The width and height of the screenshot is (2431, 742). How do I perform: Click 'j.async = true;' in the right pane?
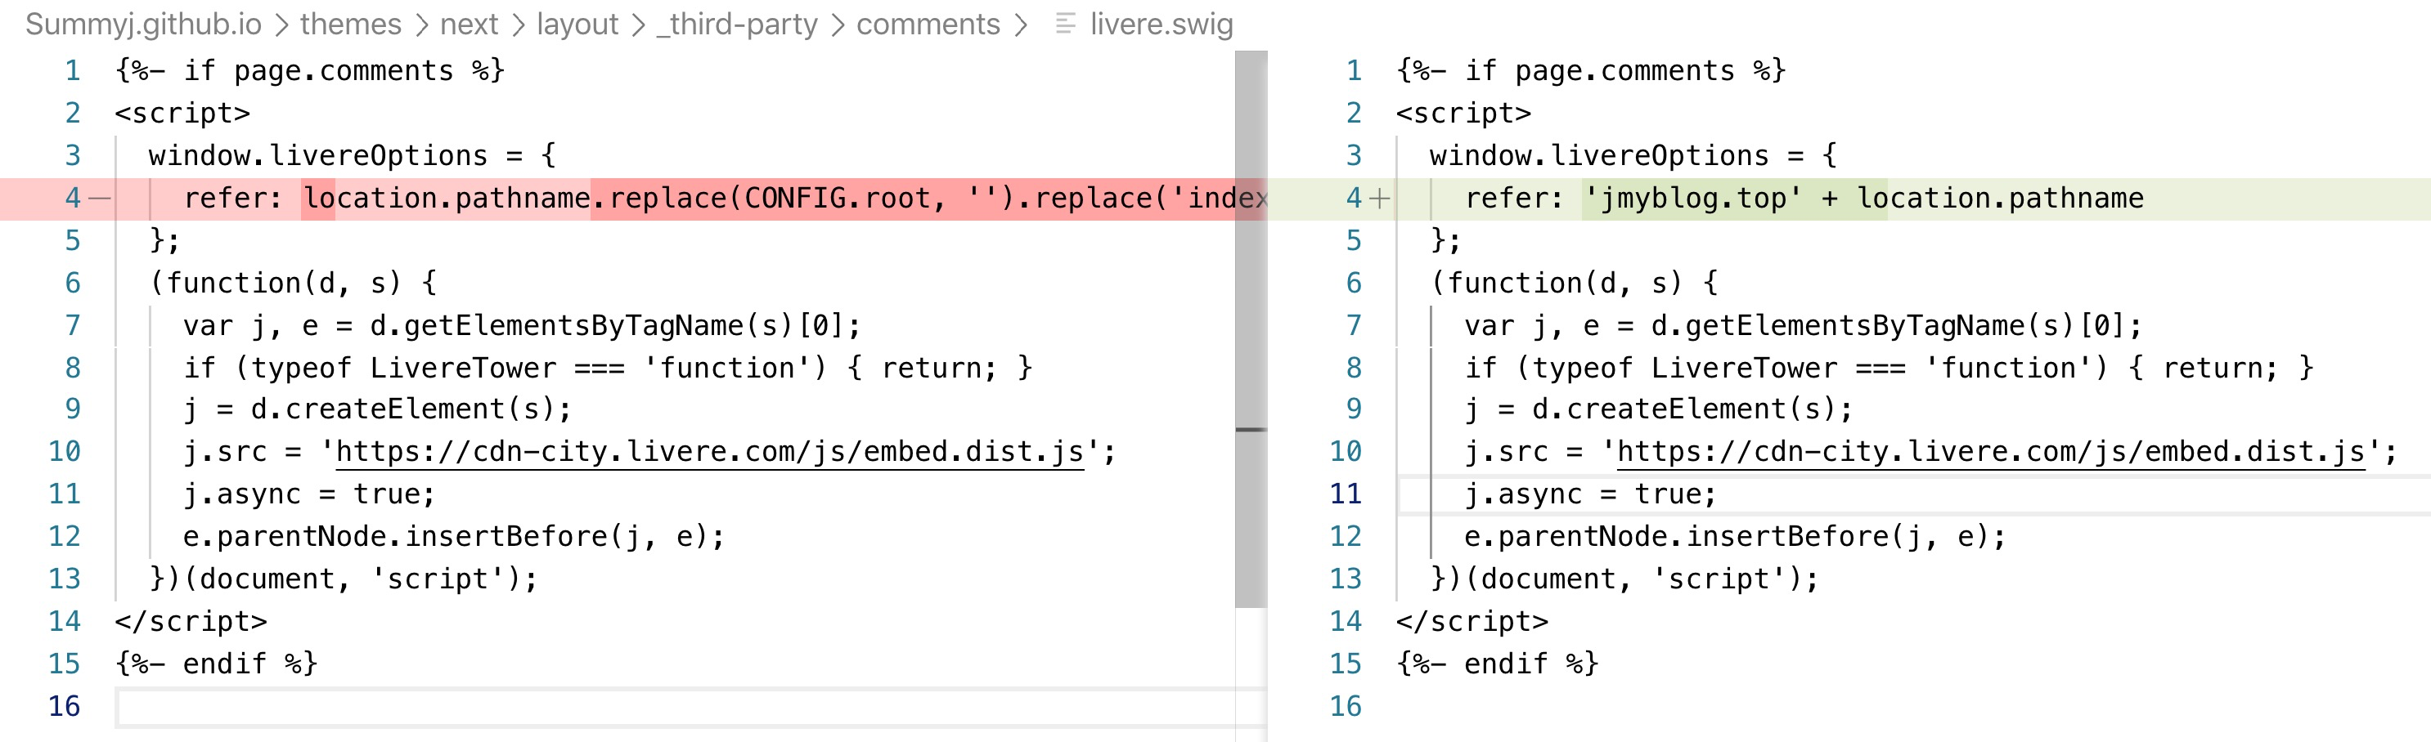1591,494
